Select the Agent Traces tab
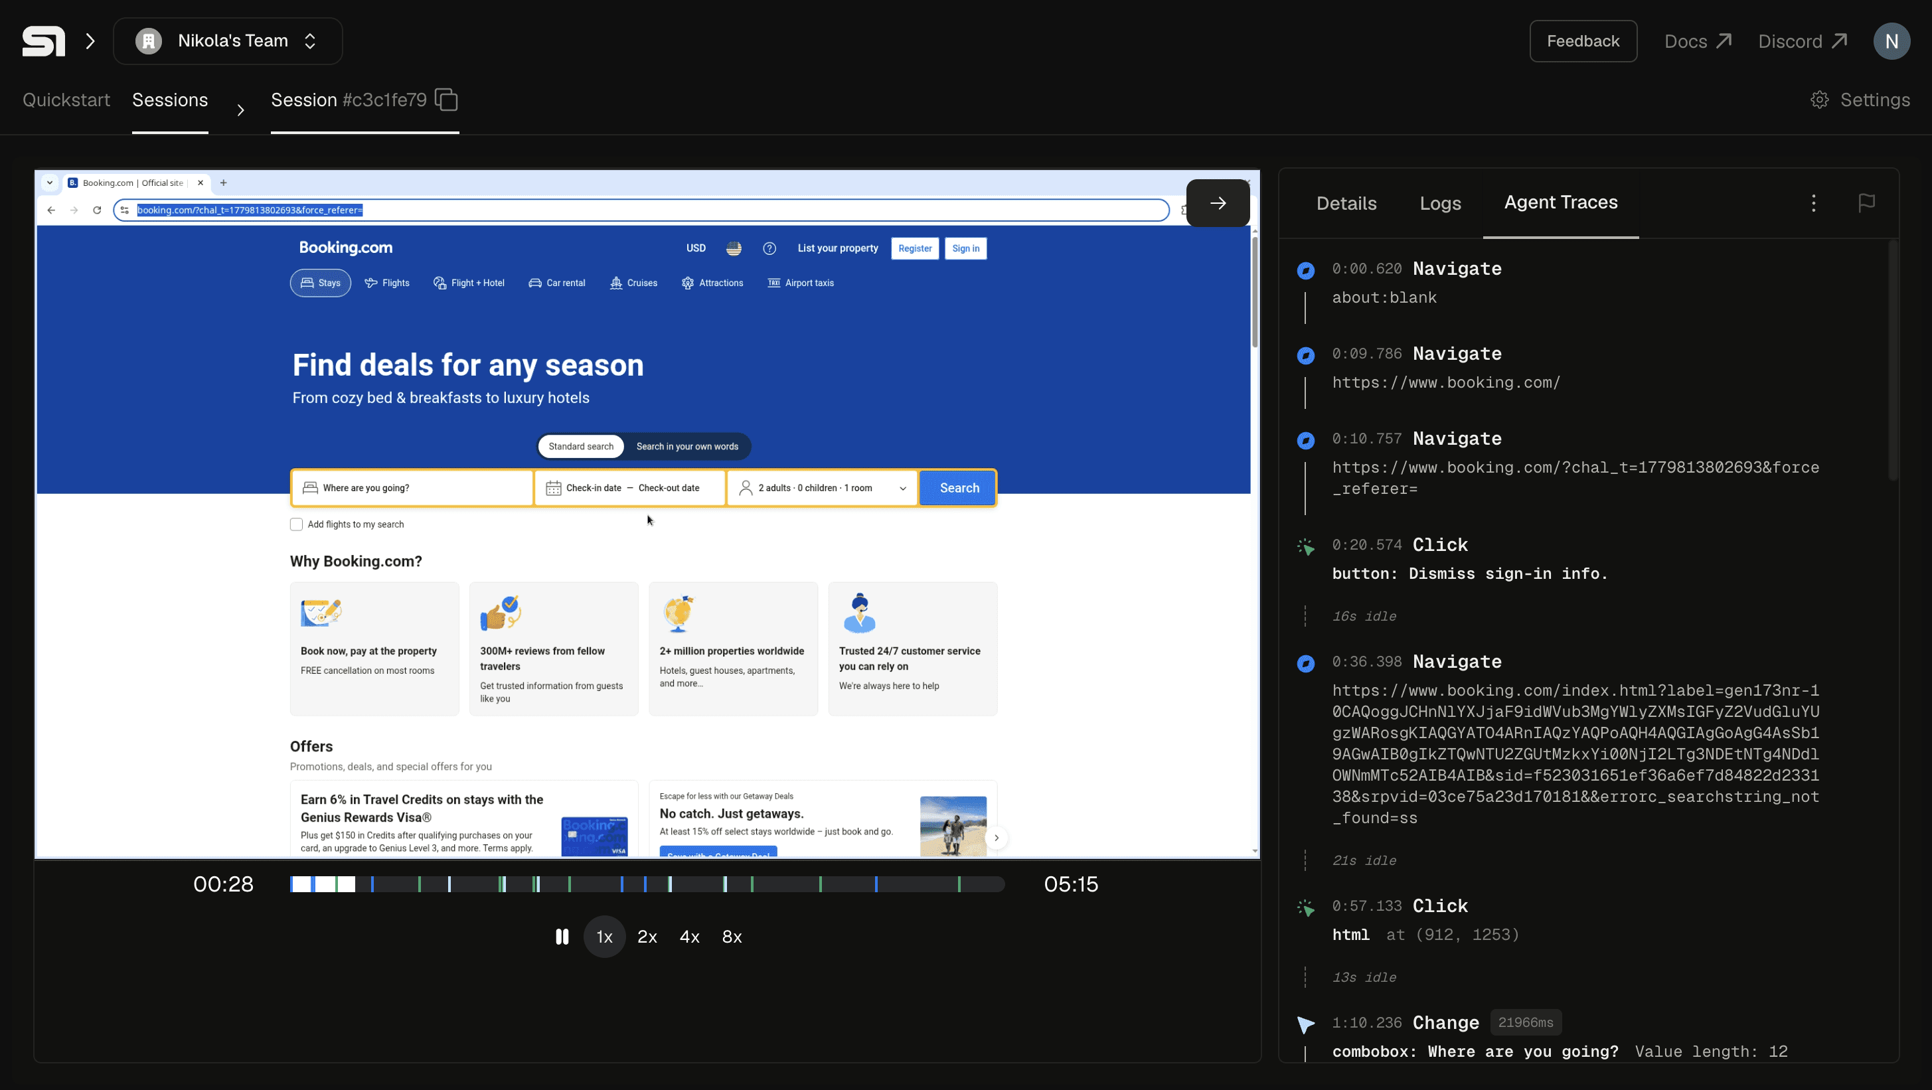1932x1090 pixels. tap(1561, 202)
